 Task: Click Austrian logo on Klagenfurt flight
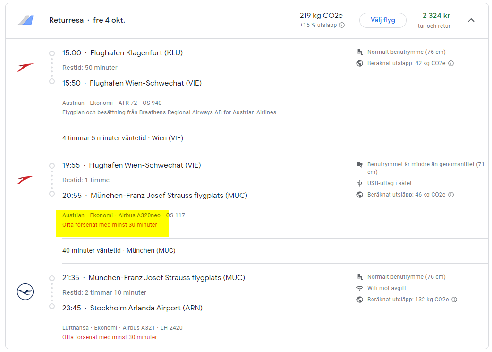click(x=25, y=68)
